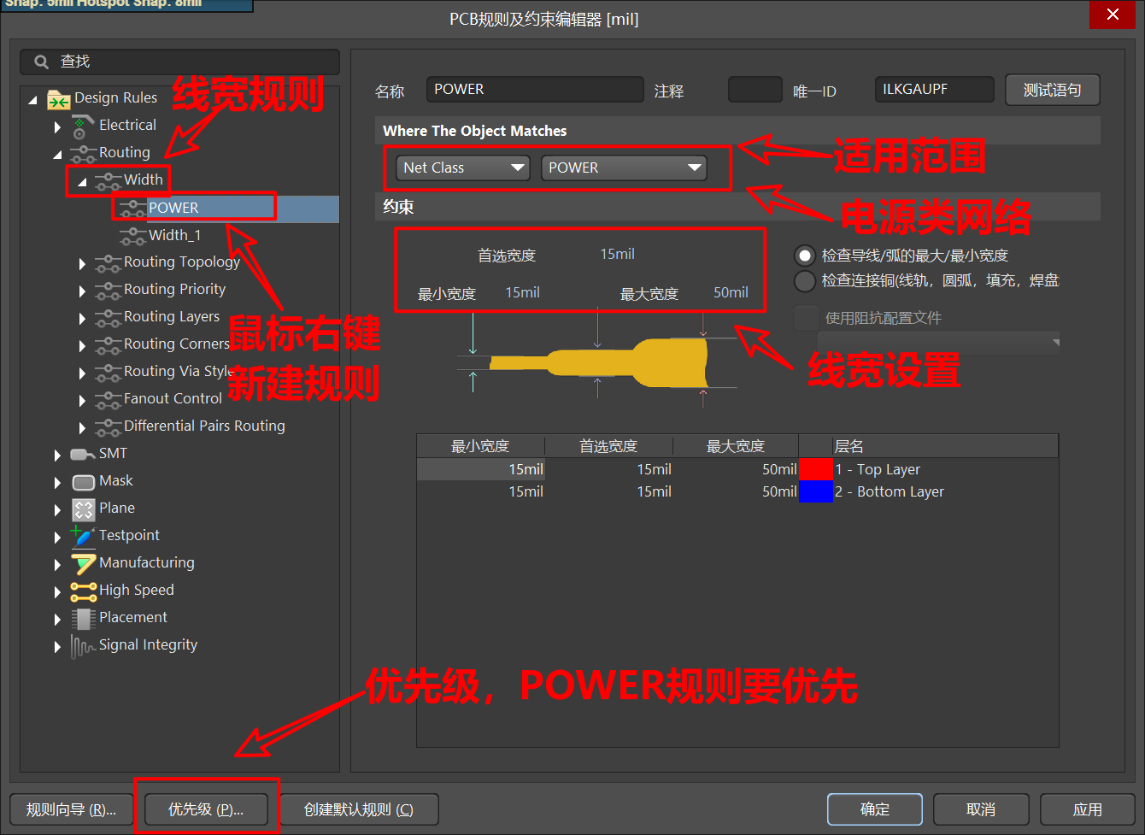Select 检查导线/弧的最大/最小宽度 radio option
The image size is (1145, 835).
805,256
